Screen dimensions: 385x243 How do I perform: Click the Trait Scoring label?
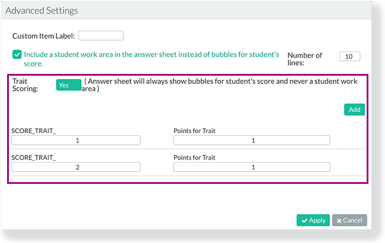click(x=25, y=85)
